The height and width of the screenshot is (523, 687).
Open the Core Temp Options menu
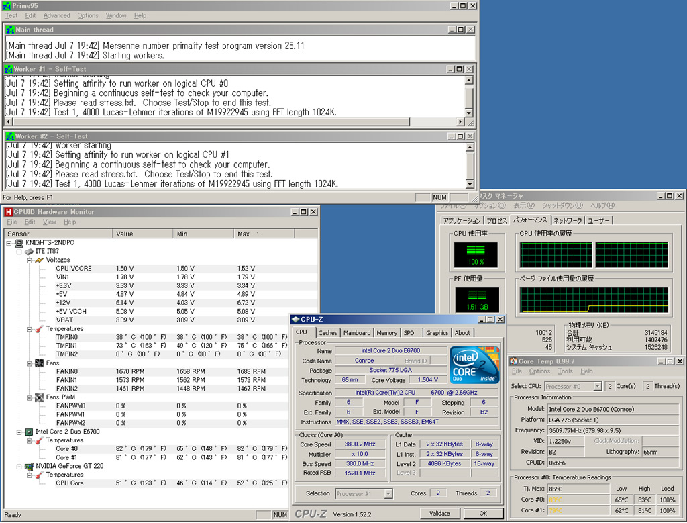pos(539,371)
